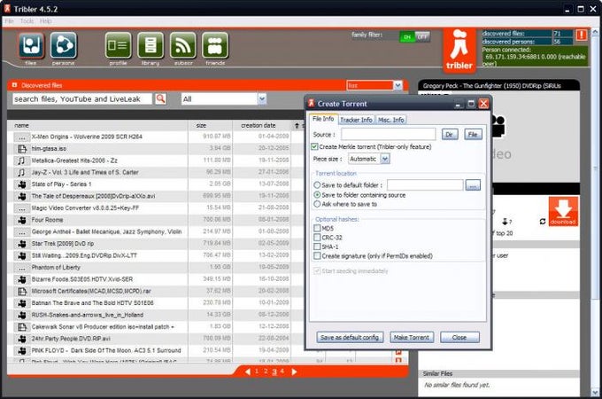
Task: Click video icon for Star Trek row
Action: point(22,244)
